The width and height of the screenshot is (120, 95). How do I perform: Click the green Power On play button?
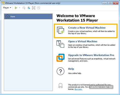pyautogui.click(x=16, y=8)
